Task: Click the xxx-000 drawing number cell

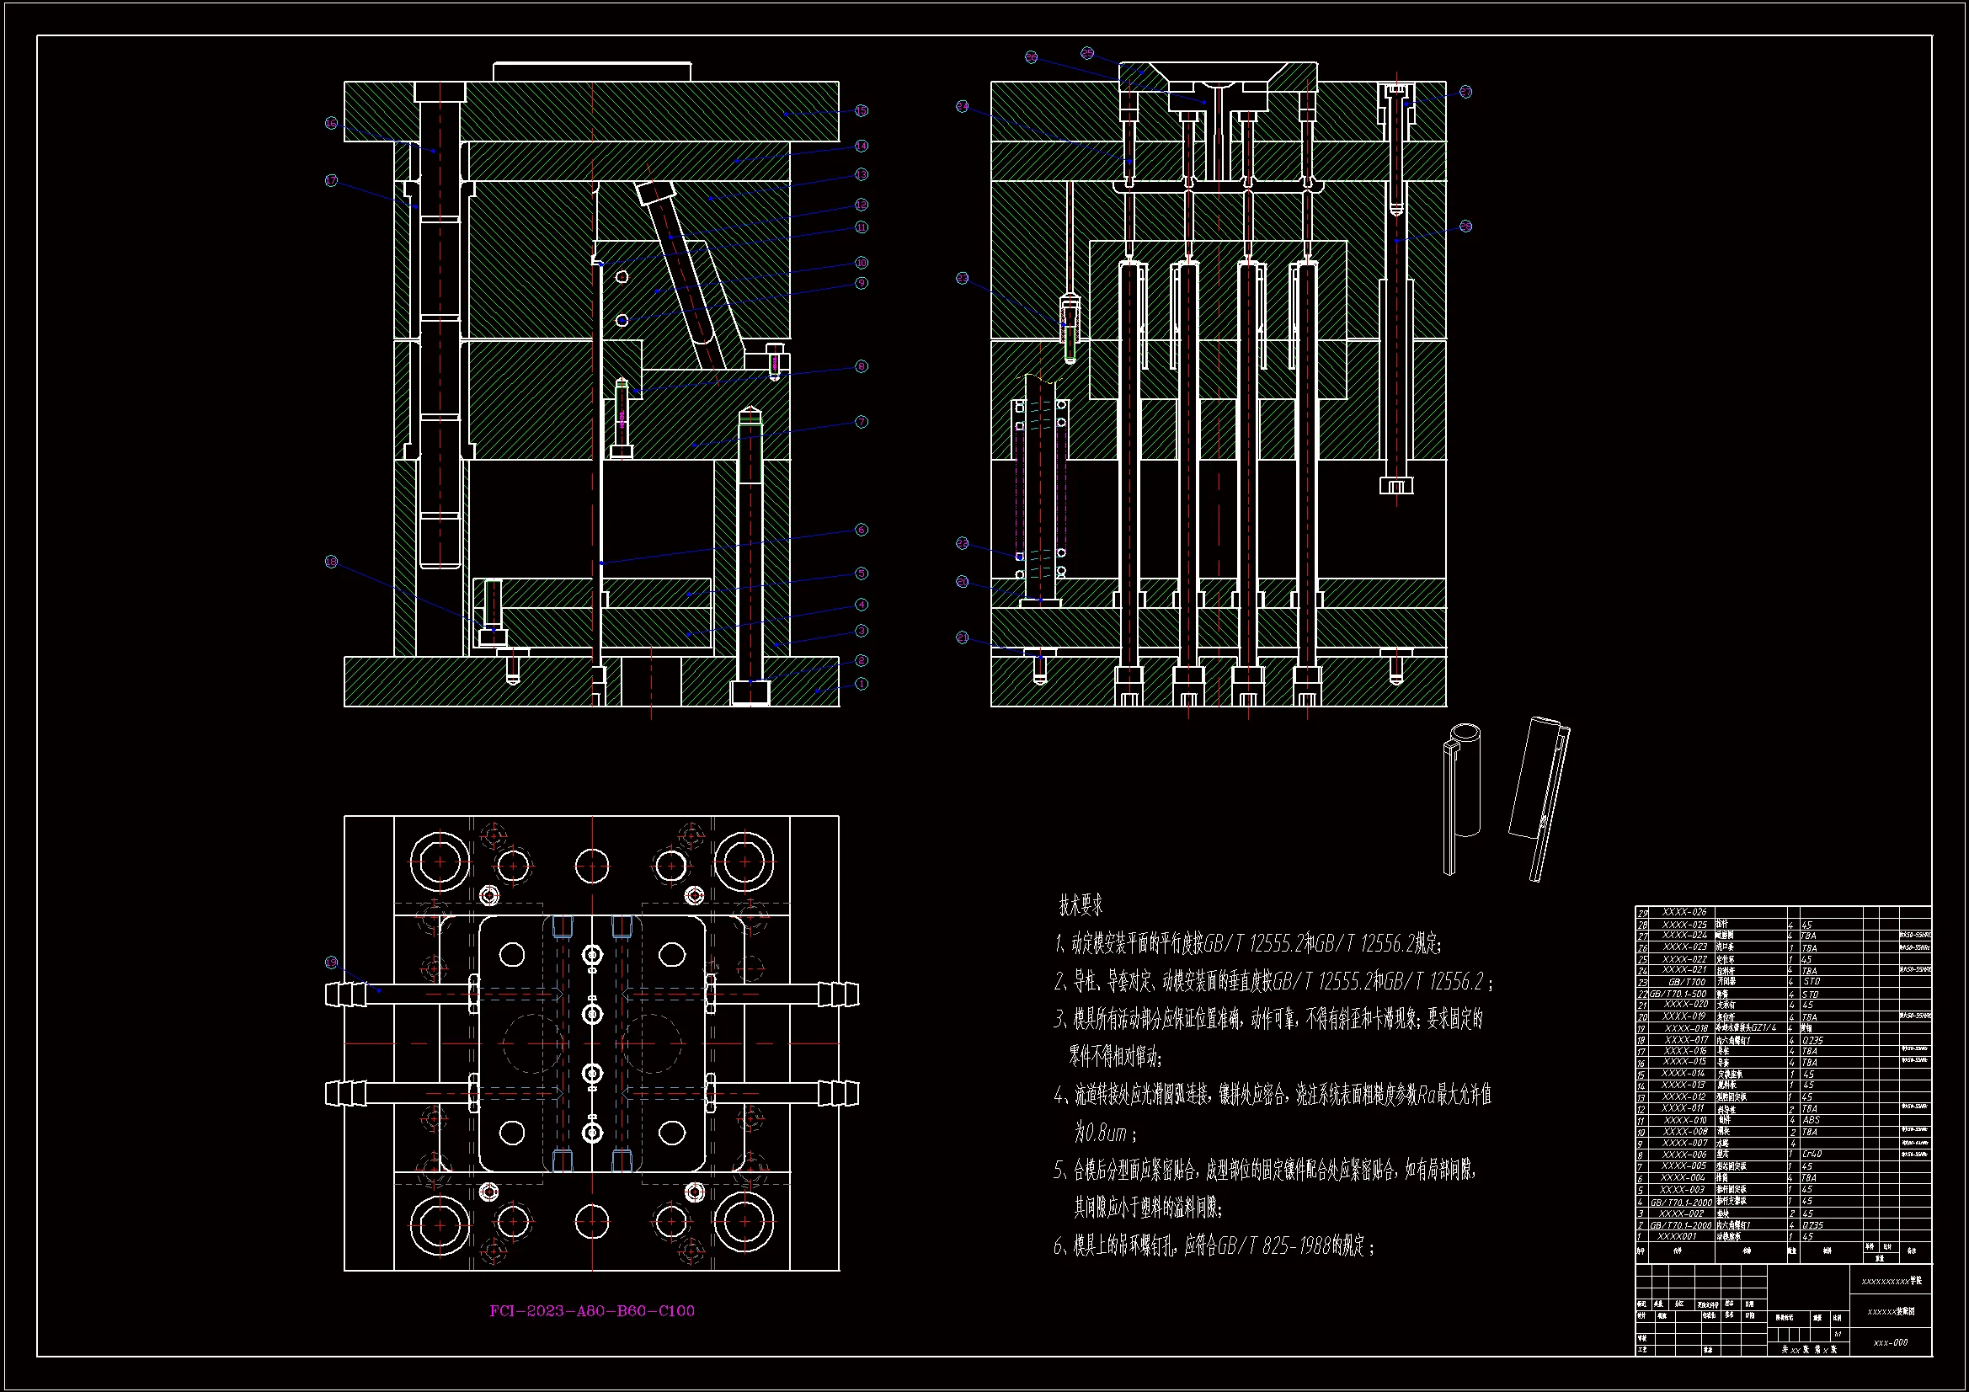Action: [1890, 1342]
